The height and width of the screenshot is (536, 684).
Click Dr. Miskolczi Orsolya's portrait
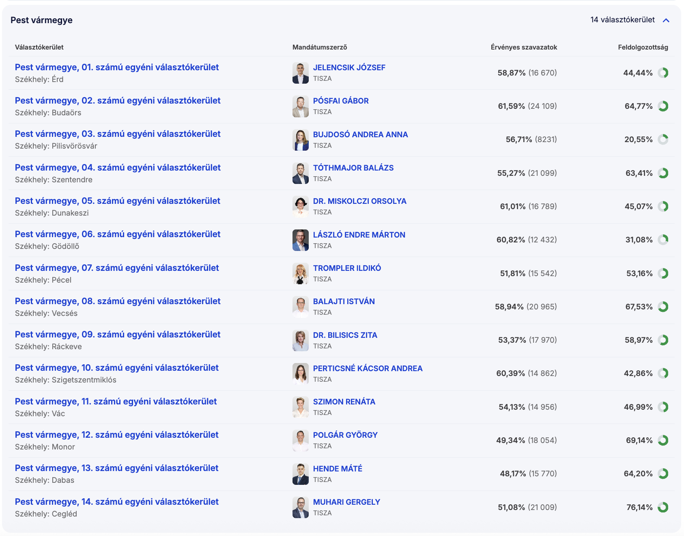(300, 207)
